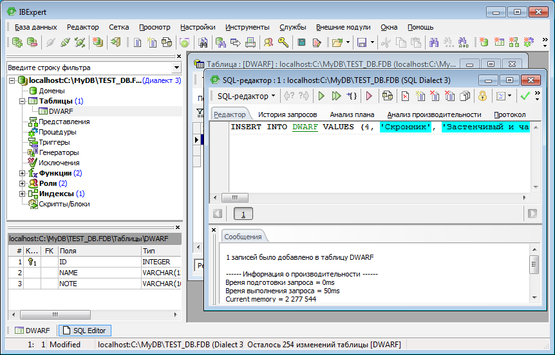Viewport: 555px width, 355px height.
Task: Open the База данных menu
Action: coord(36,27)
